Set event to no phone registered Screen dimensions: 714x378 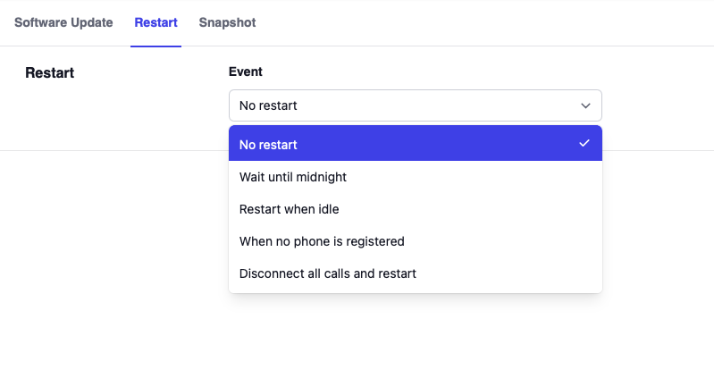pos(322,241)
